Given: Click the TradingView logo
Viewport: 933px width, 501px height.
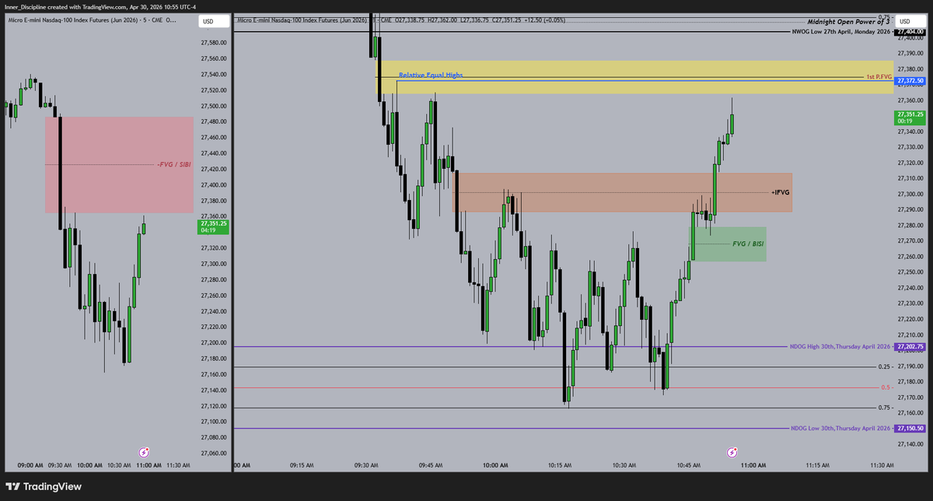Looking at the screenshot, I should click(x=44, y=487).
